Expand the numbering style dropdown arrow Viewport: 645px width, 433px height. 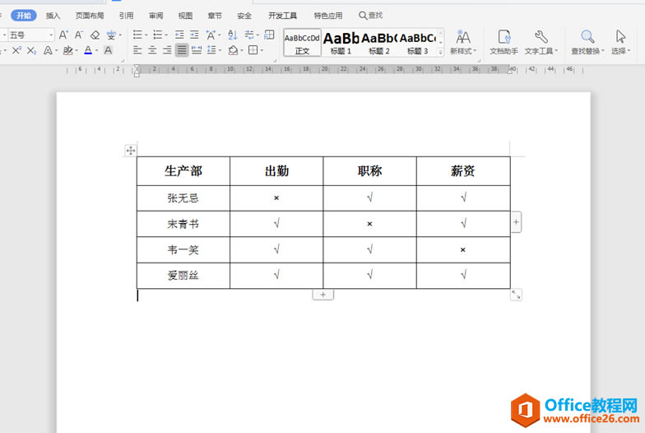pyautogui.click(x=166, y=35)
